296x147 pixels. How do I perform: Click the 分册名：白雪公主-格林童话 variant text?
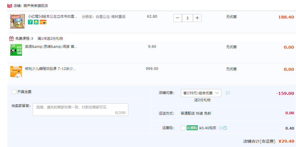coord(104,17)
